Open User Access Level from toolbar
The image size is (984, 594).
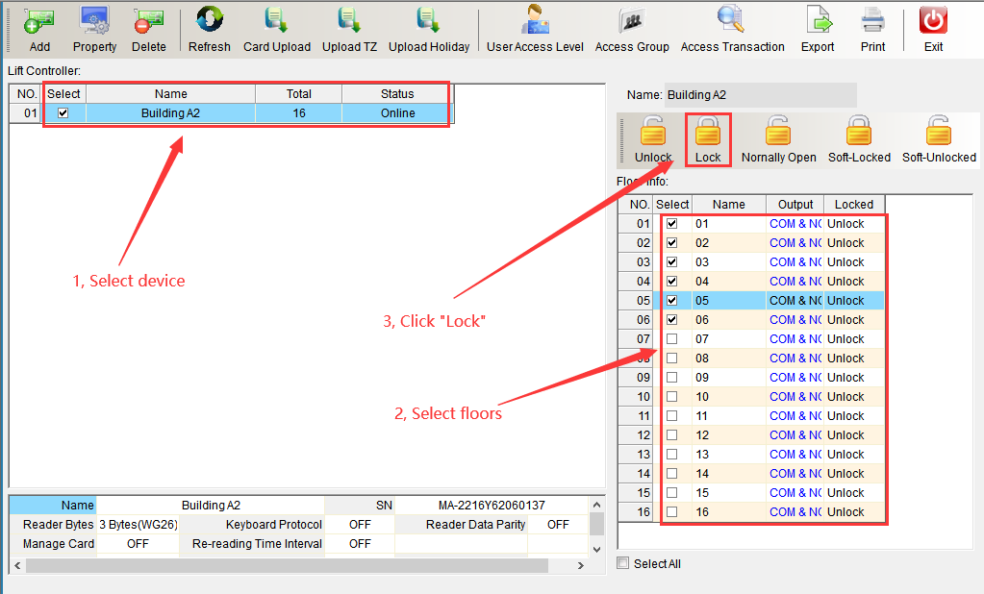click(x=536, y=21)
